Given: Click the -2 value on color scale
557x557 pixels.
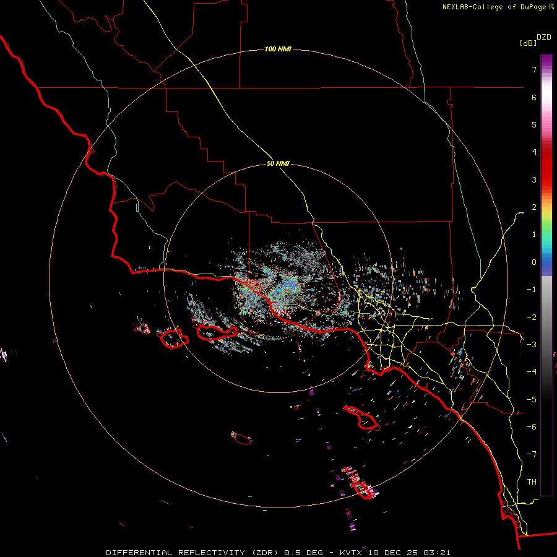Looking at the screenshot, I should 532,317.
